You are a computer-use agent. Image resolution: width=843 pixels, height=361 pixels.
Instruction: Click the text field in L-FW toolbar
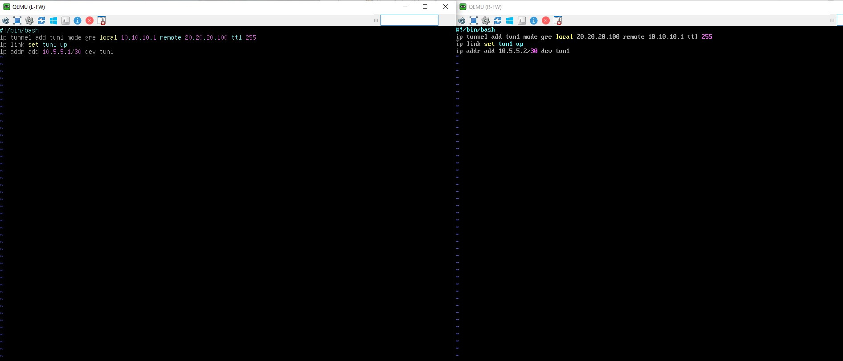(409, 20)
